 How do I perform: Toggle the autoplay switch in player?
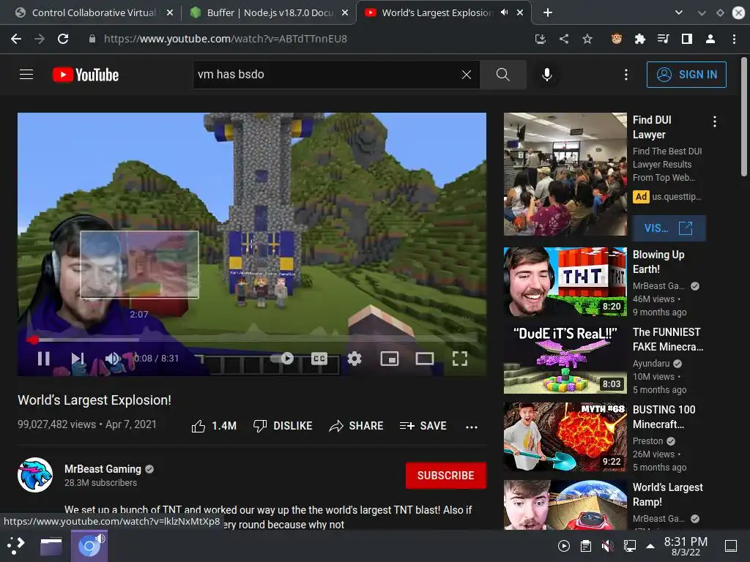[282, 359]
